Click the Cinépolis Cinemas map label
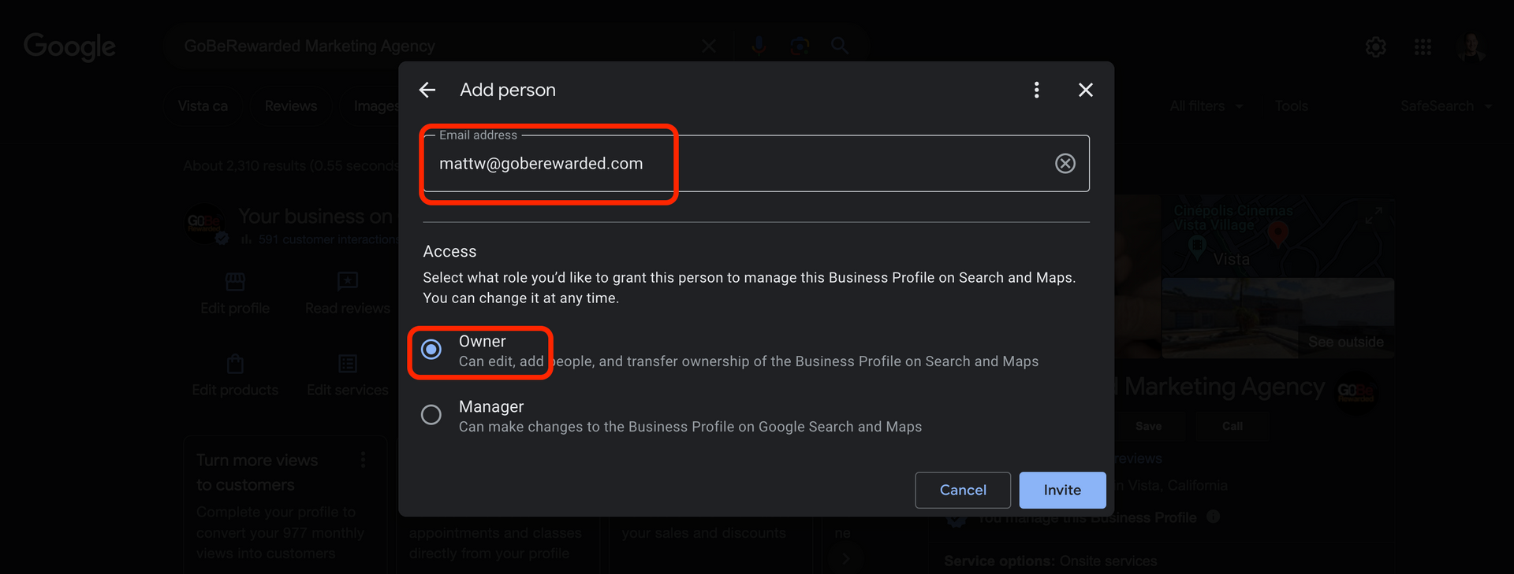The height and width of the screenshot is (574, 1514). [x=1233, y=218]
